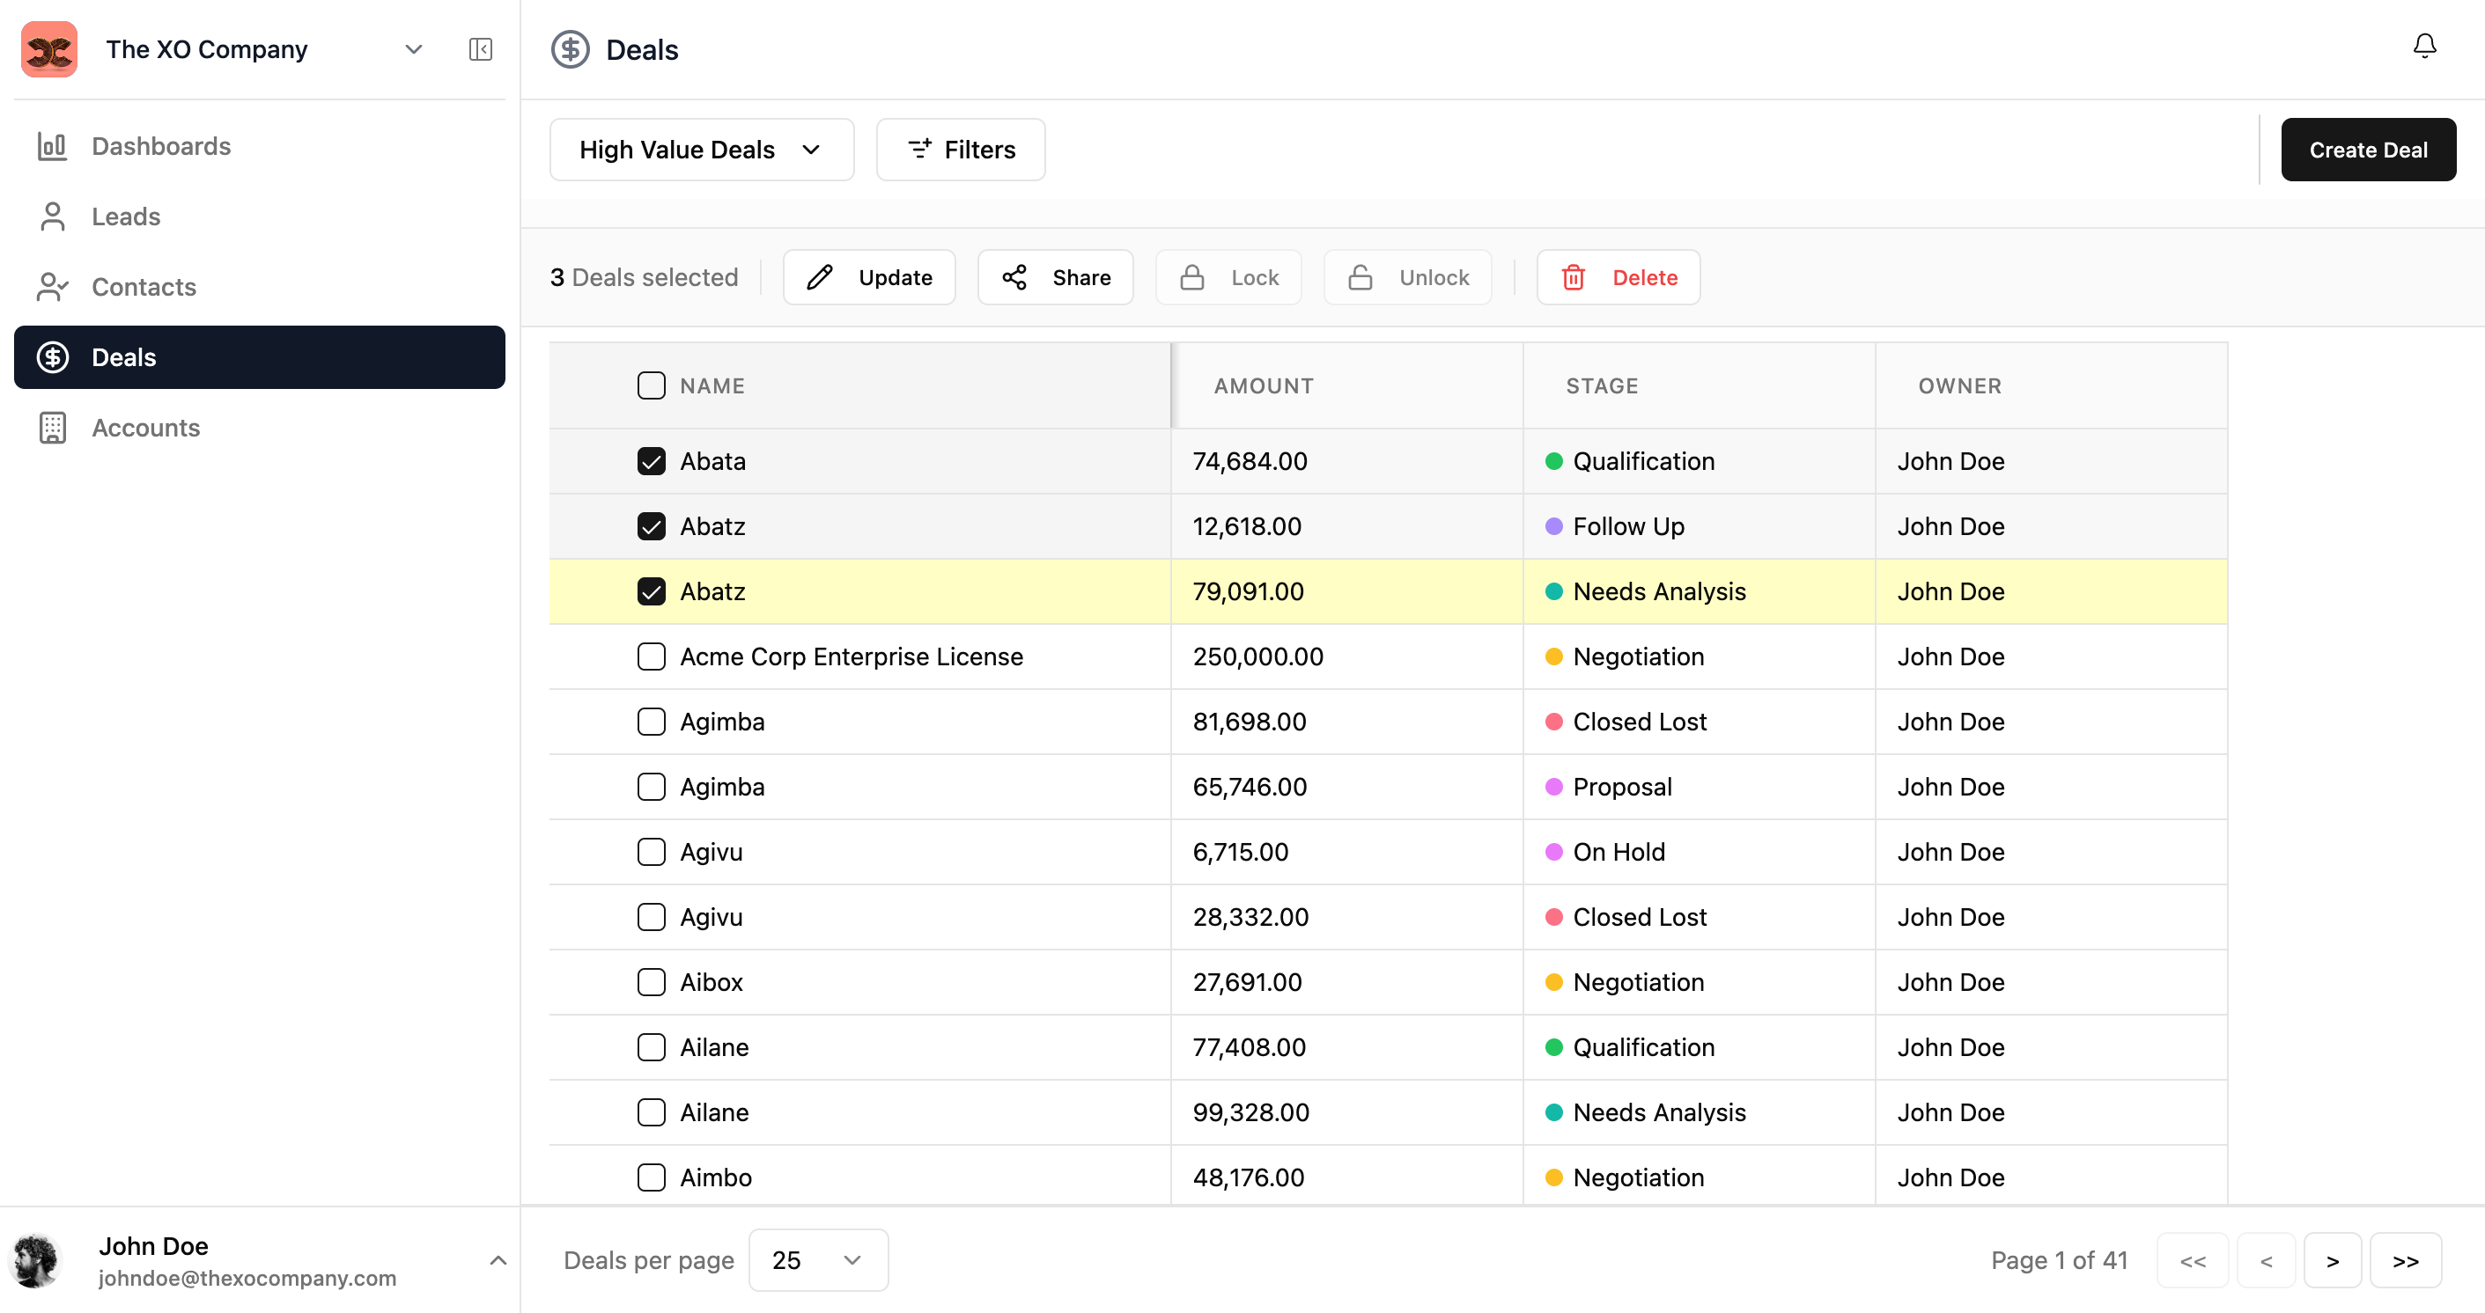Check the Aimbo deal checkbox
Image resolution: width=2485 pixels, height=1313 pixels.
[651, 1177]
